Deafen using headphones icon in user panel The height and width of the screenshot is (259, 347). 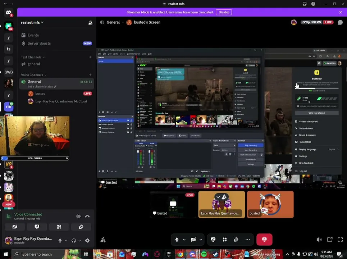pyautogui.click(x=74, y=240)
